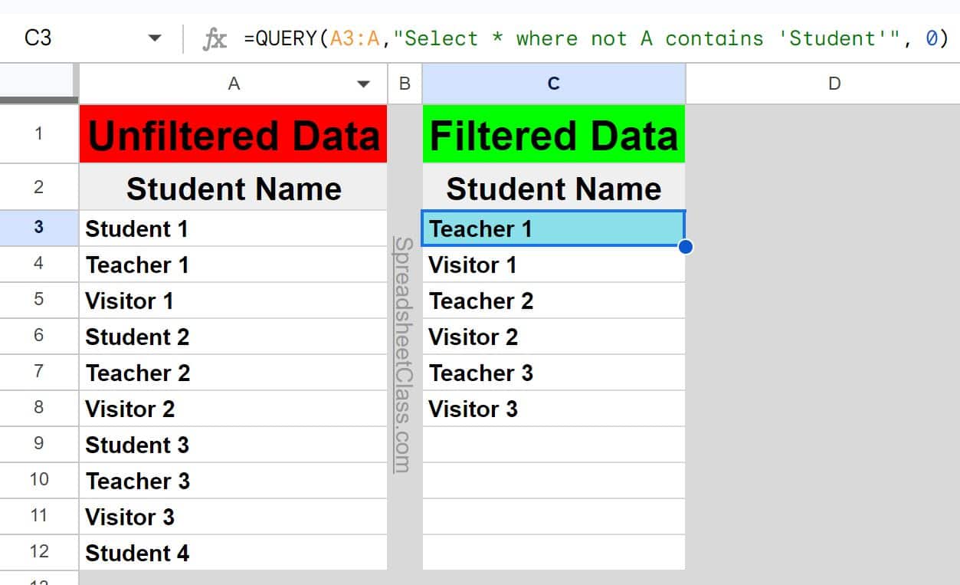The width and height of the screenshot is (960, 585).
Task: Click the red Unfiltered Data cell
Action: [x=233, y=135]
